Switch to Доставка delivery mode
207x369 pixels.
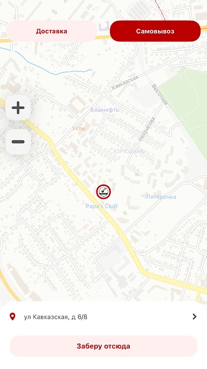(52, 31)
